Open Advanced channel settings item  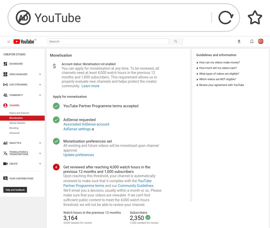pos(14,133)
